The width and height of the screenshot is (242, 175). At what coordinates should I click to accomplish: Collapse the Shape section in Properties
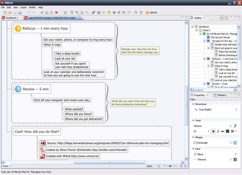coord(193,137)
